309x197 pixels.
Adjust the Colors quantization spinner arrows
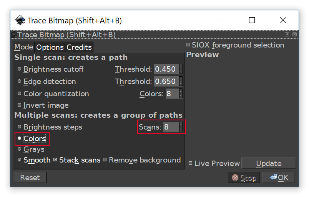tap(181, 94)
